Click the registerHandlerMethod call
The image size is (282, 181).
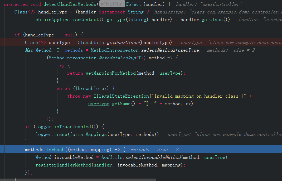(x=63, y=165)
